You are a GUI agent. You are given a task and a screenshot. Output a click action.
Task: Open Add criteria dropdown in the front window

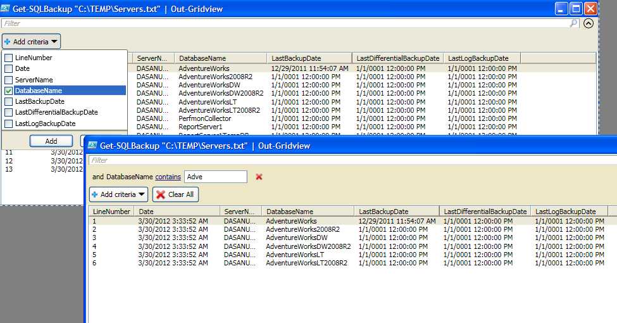point(119,194)
